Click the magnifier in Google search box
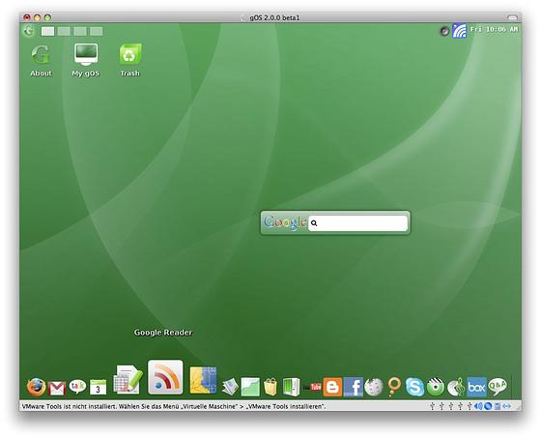The height and width of the screenshot is (438, 541). pos(314,223)
